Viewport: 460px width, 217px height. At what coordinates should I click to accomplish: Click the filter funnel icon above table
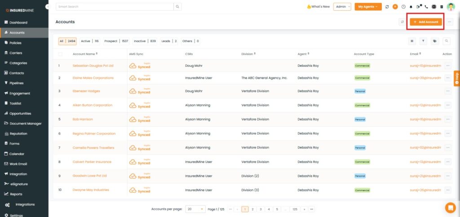tap(423, 41)
